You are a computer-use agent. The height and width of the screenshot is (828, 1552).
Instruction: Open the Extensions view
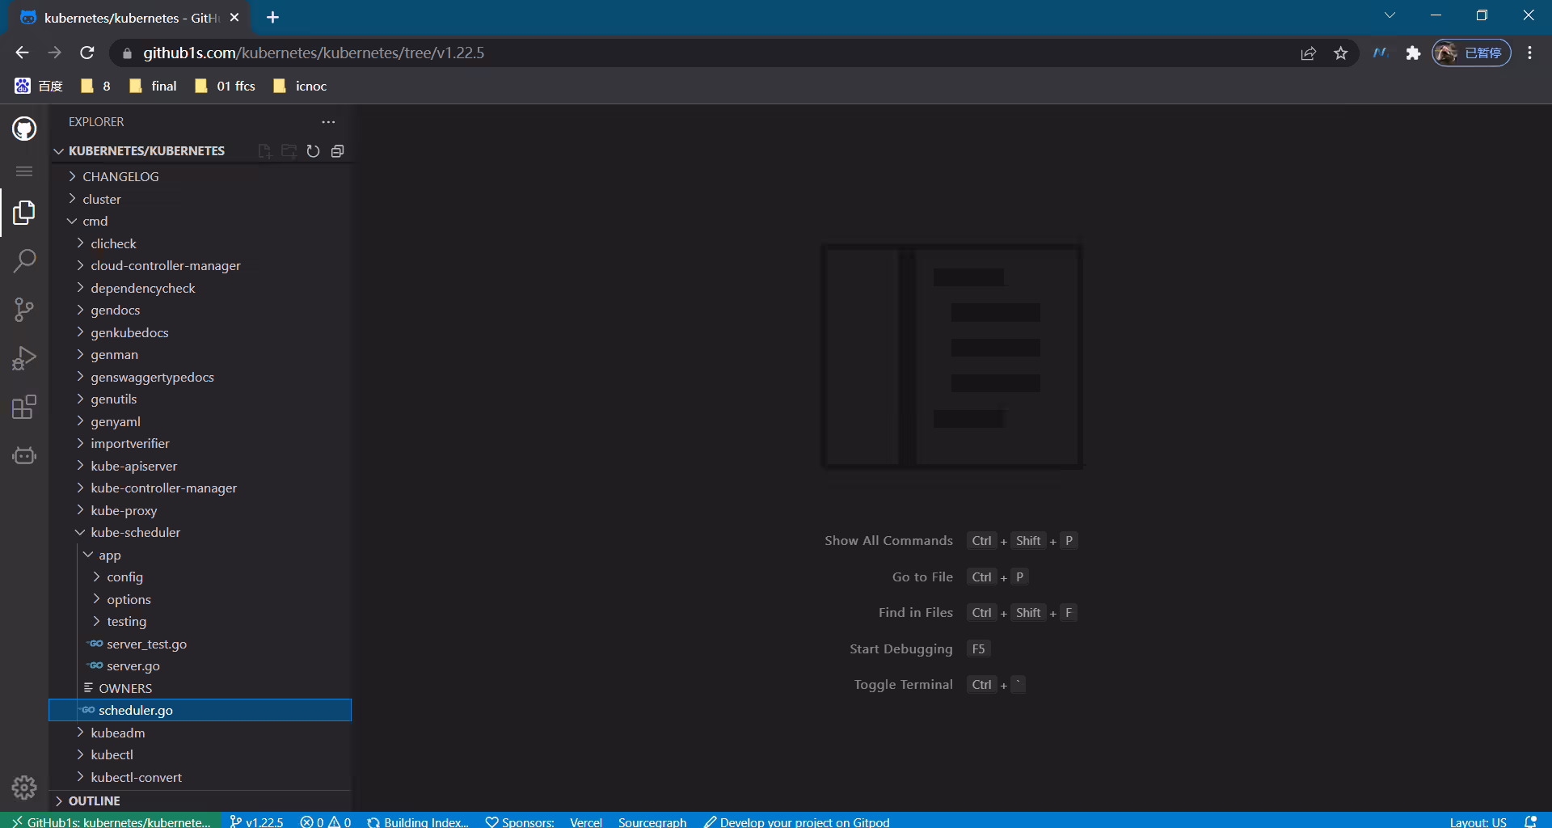(24, 407)
